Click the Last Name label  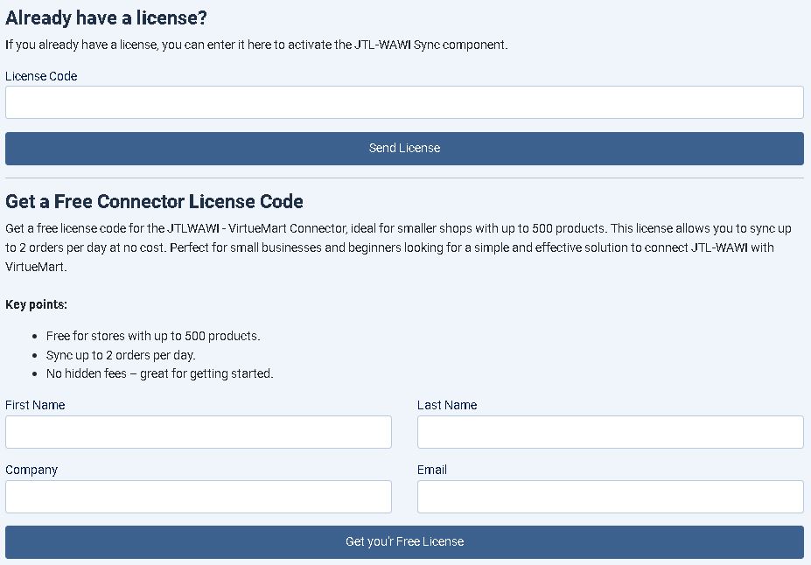tap(447, 405)
